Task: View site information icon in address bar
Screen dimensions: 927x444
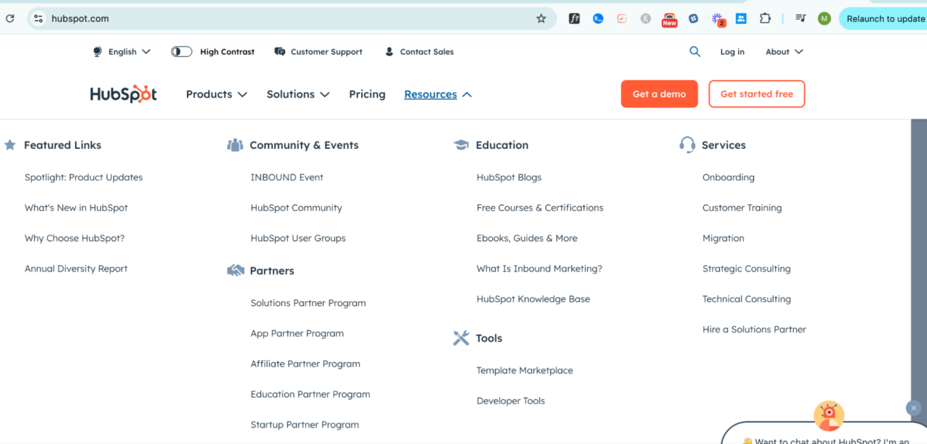Action: [x=38, y=19]
